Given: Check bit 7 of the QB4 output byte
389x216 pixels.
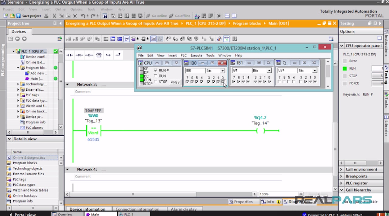Looking at the screenshot, I should 279,82.
